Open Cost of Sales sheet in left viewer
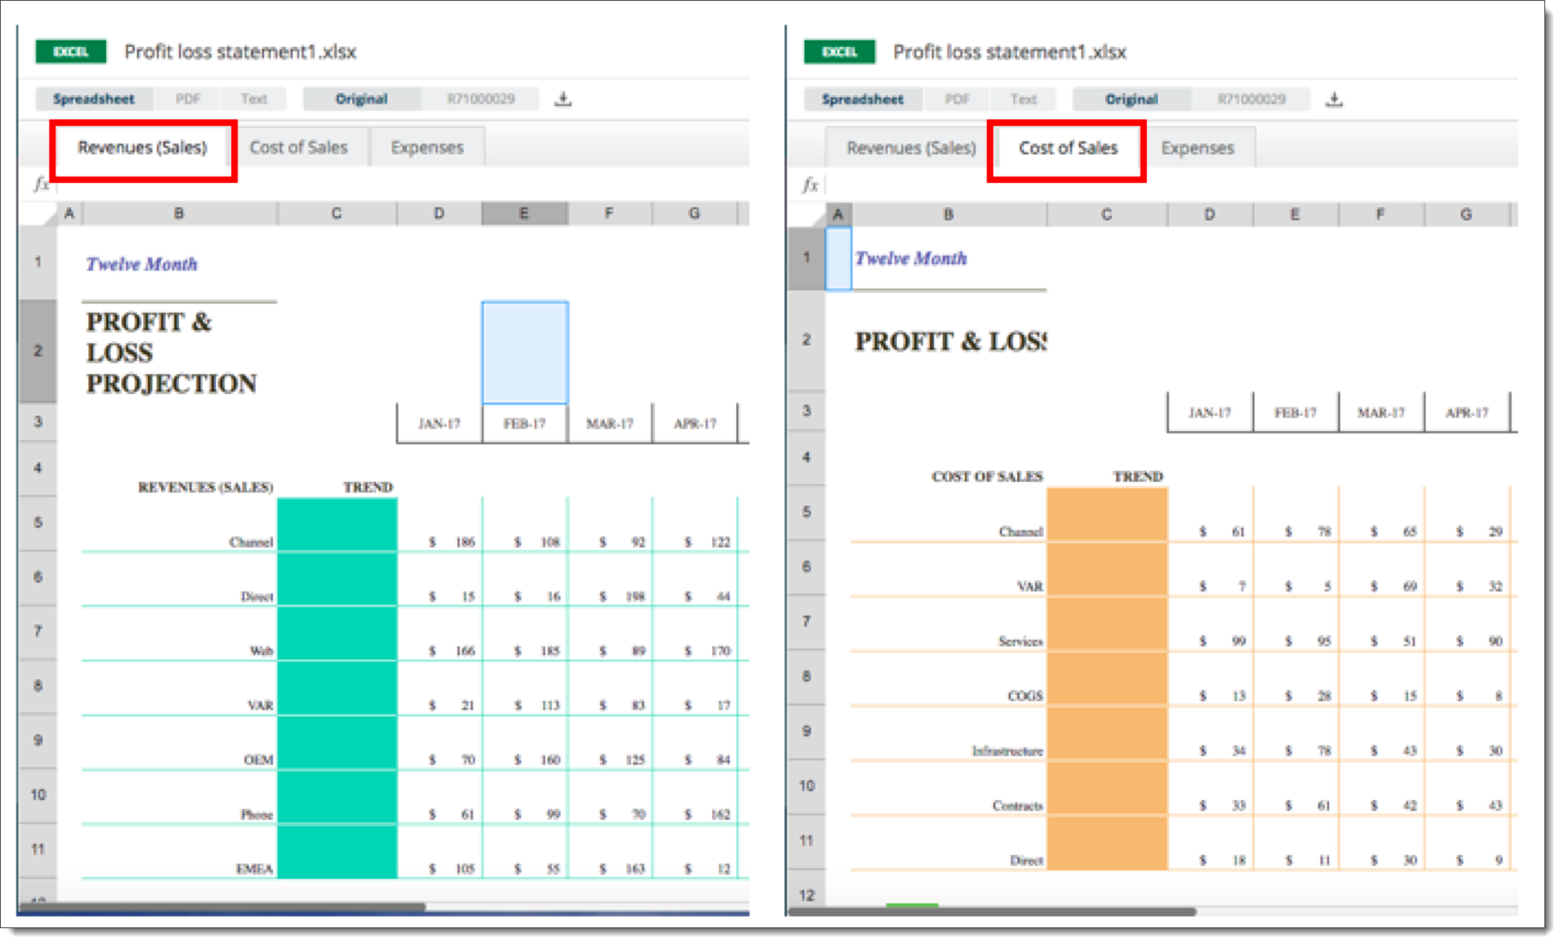 coord(298,148)
